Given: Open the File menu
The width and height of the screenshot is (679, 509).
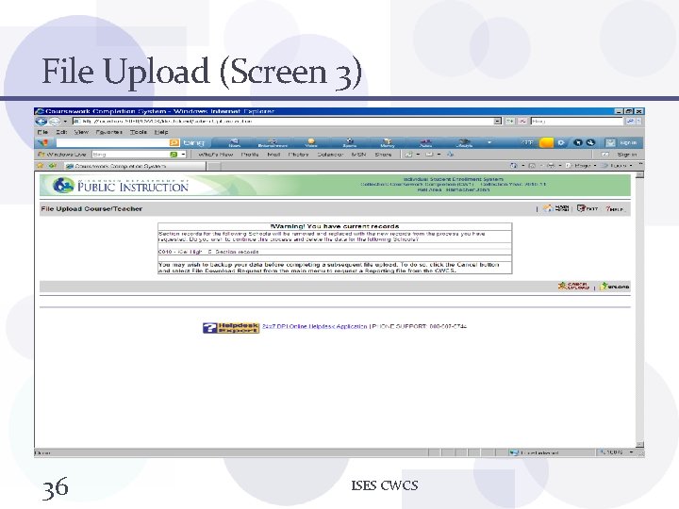Looking at the screenshot, I should [42, 132].
